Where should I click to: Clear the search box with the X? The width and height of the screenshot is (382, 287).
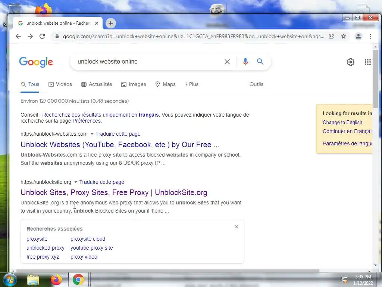227,62
